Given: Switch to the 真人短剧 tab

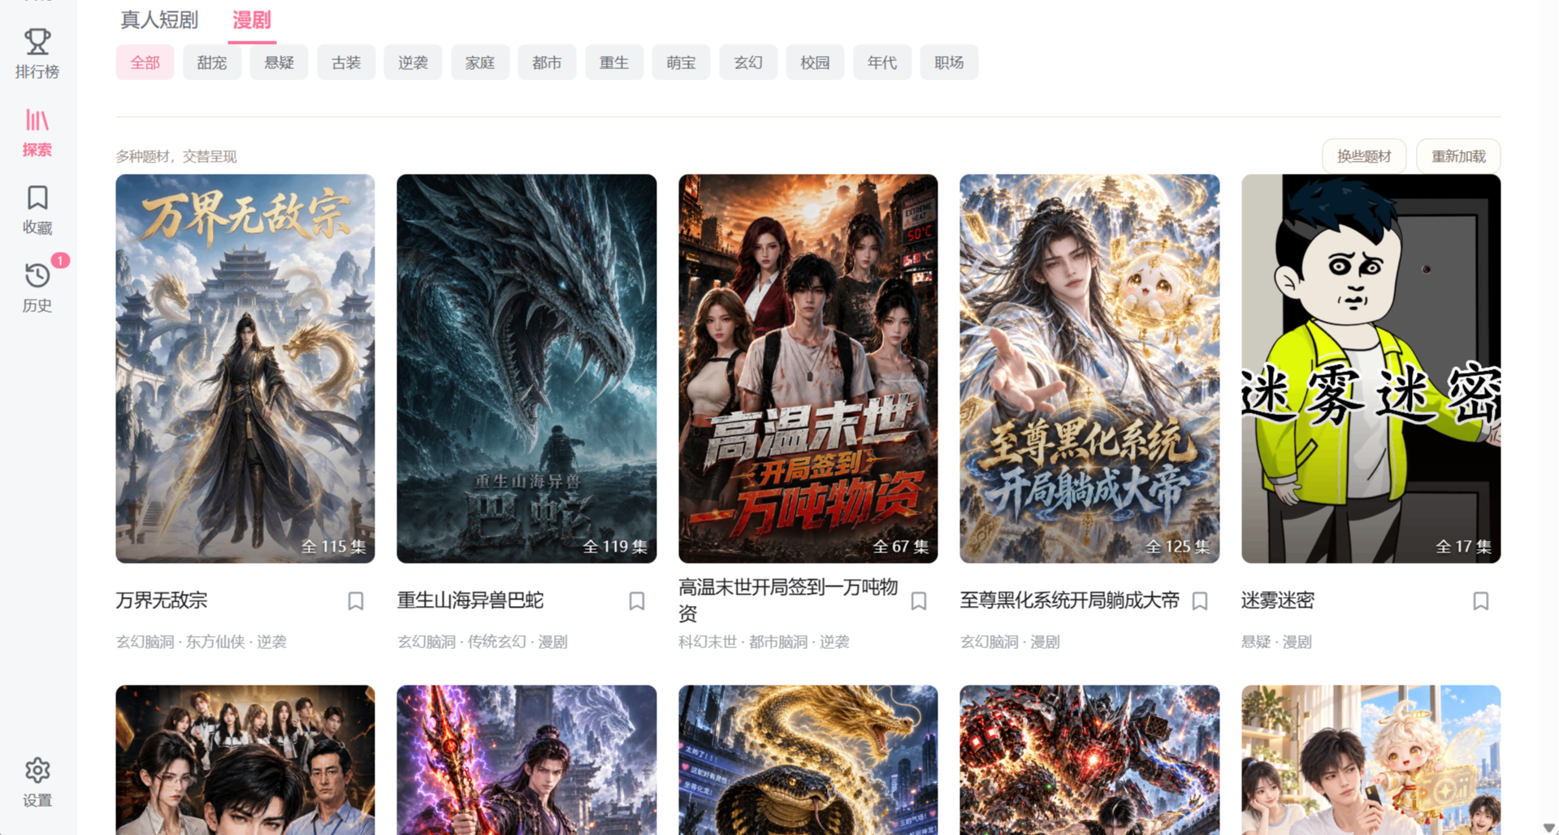Looking at the screenshot, I should (x=159, y=19).
